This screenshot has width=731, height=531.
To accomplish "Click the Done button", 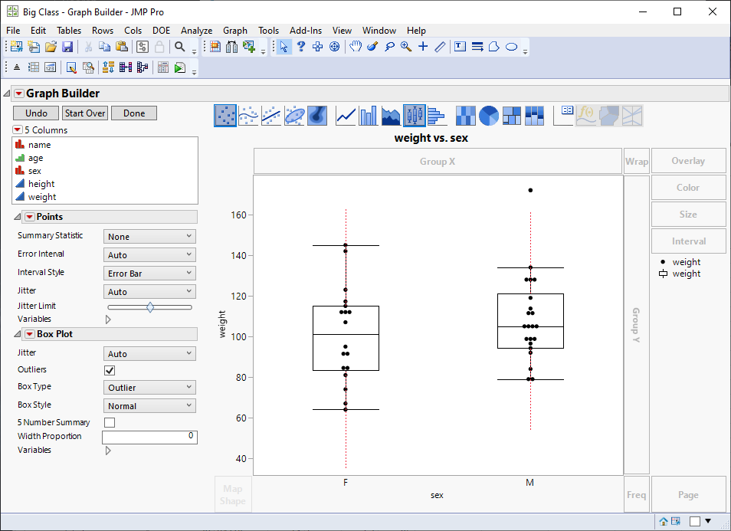I will click(x=133, y=113).
